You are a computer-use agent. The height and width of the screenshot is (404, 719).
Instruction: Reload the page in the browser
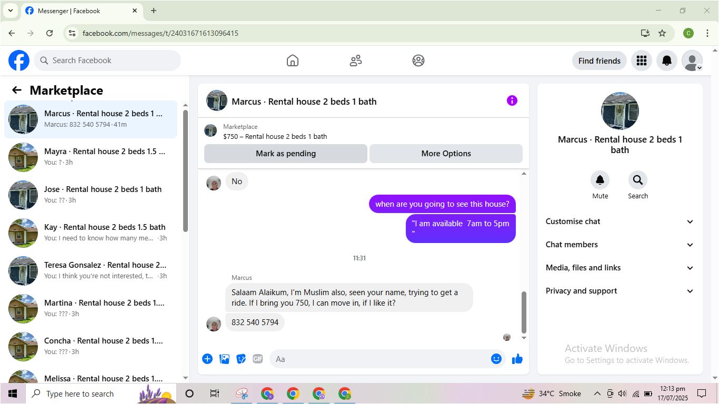pyautogui.click(x=49, y=33)
